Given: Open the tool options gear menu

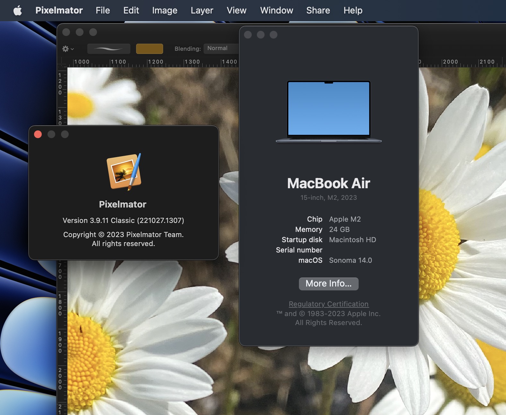Looking at the screenshot, I should [68, 49].
